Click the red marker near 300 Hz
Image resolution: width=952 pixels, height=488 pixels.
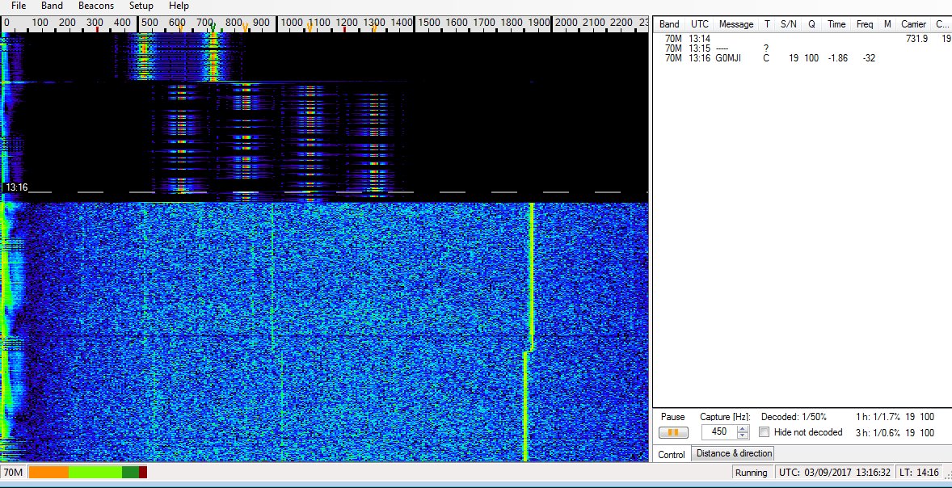pyautogui.click(x=97, y=29)
